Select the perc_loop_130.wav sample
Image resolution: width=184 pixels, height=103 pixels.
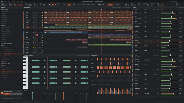point(8,54)
